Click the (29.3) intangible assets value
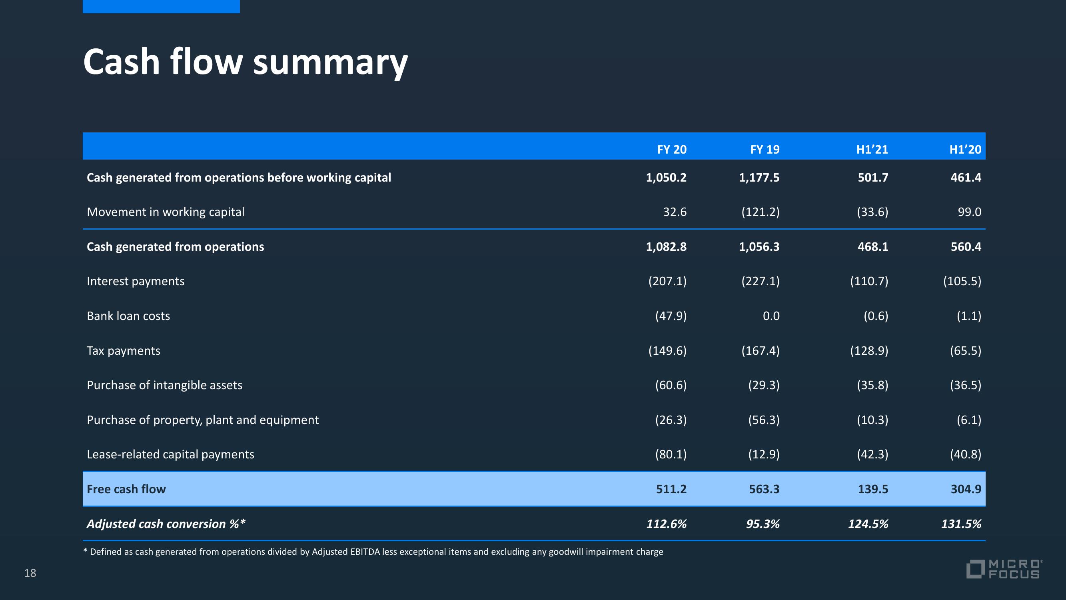Image resolution: width=1066 pixels, height=600 pixels. coord(764,385)
